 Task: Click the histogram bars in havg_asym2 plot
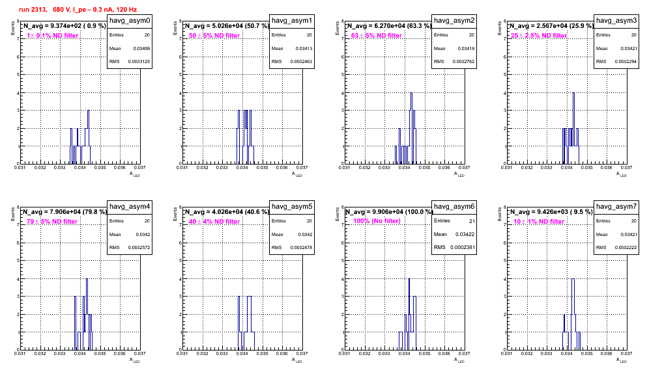pyautogui.click(x=405, y=129)
